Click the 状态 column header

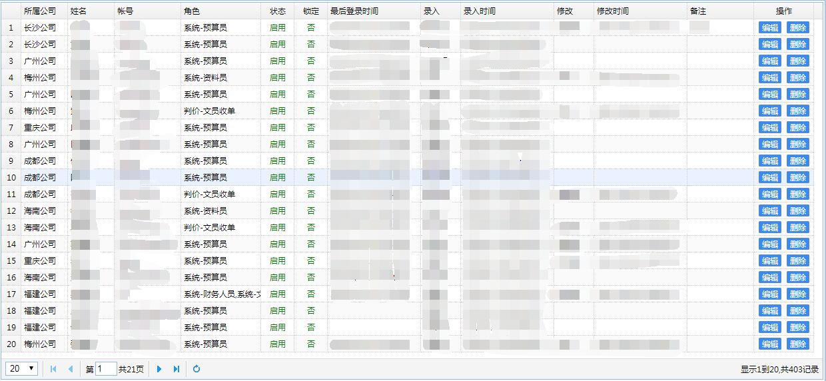pyautogui.click(x=278, y=11)
